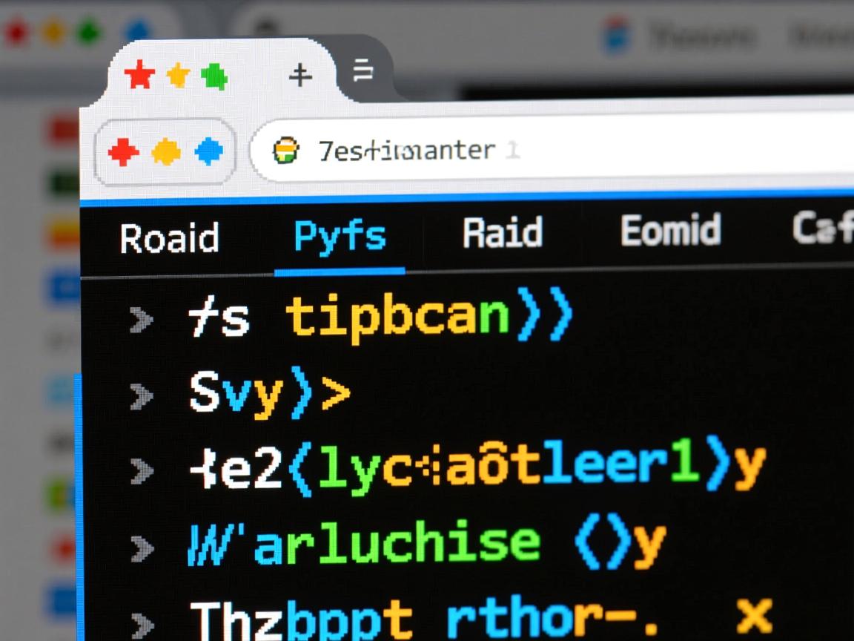
Task: Expand the 'tipbcan' line chevron
Action: coord(141,320)
